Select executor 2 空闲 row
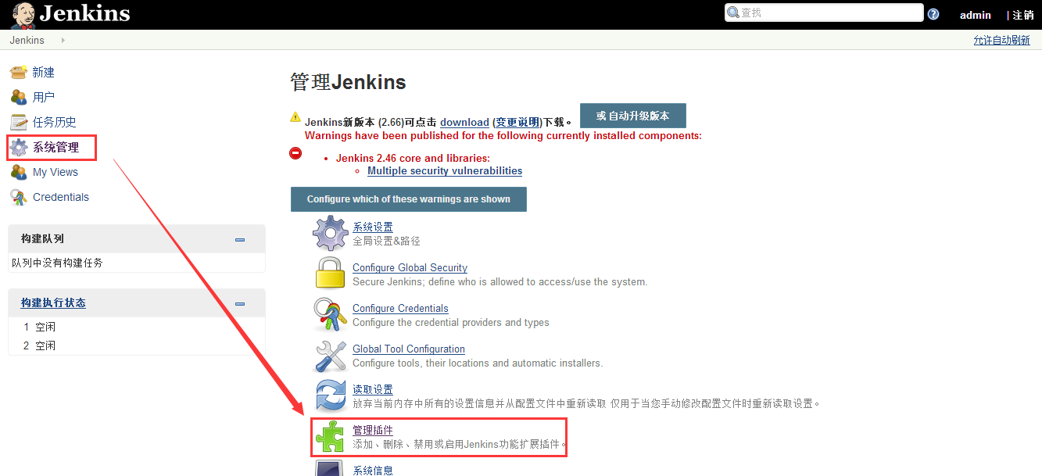The width and height of the screenshot is (1042, 476). pyautogui.click(x=137, y=345)
